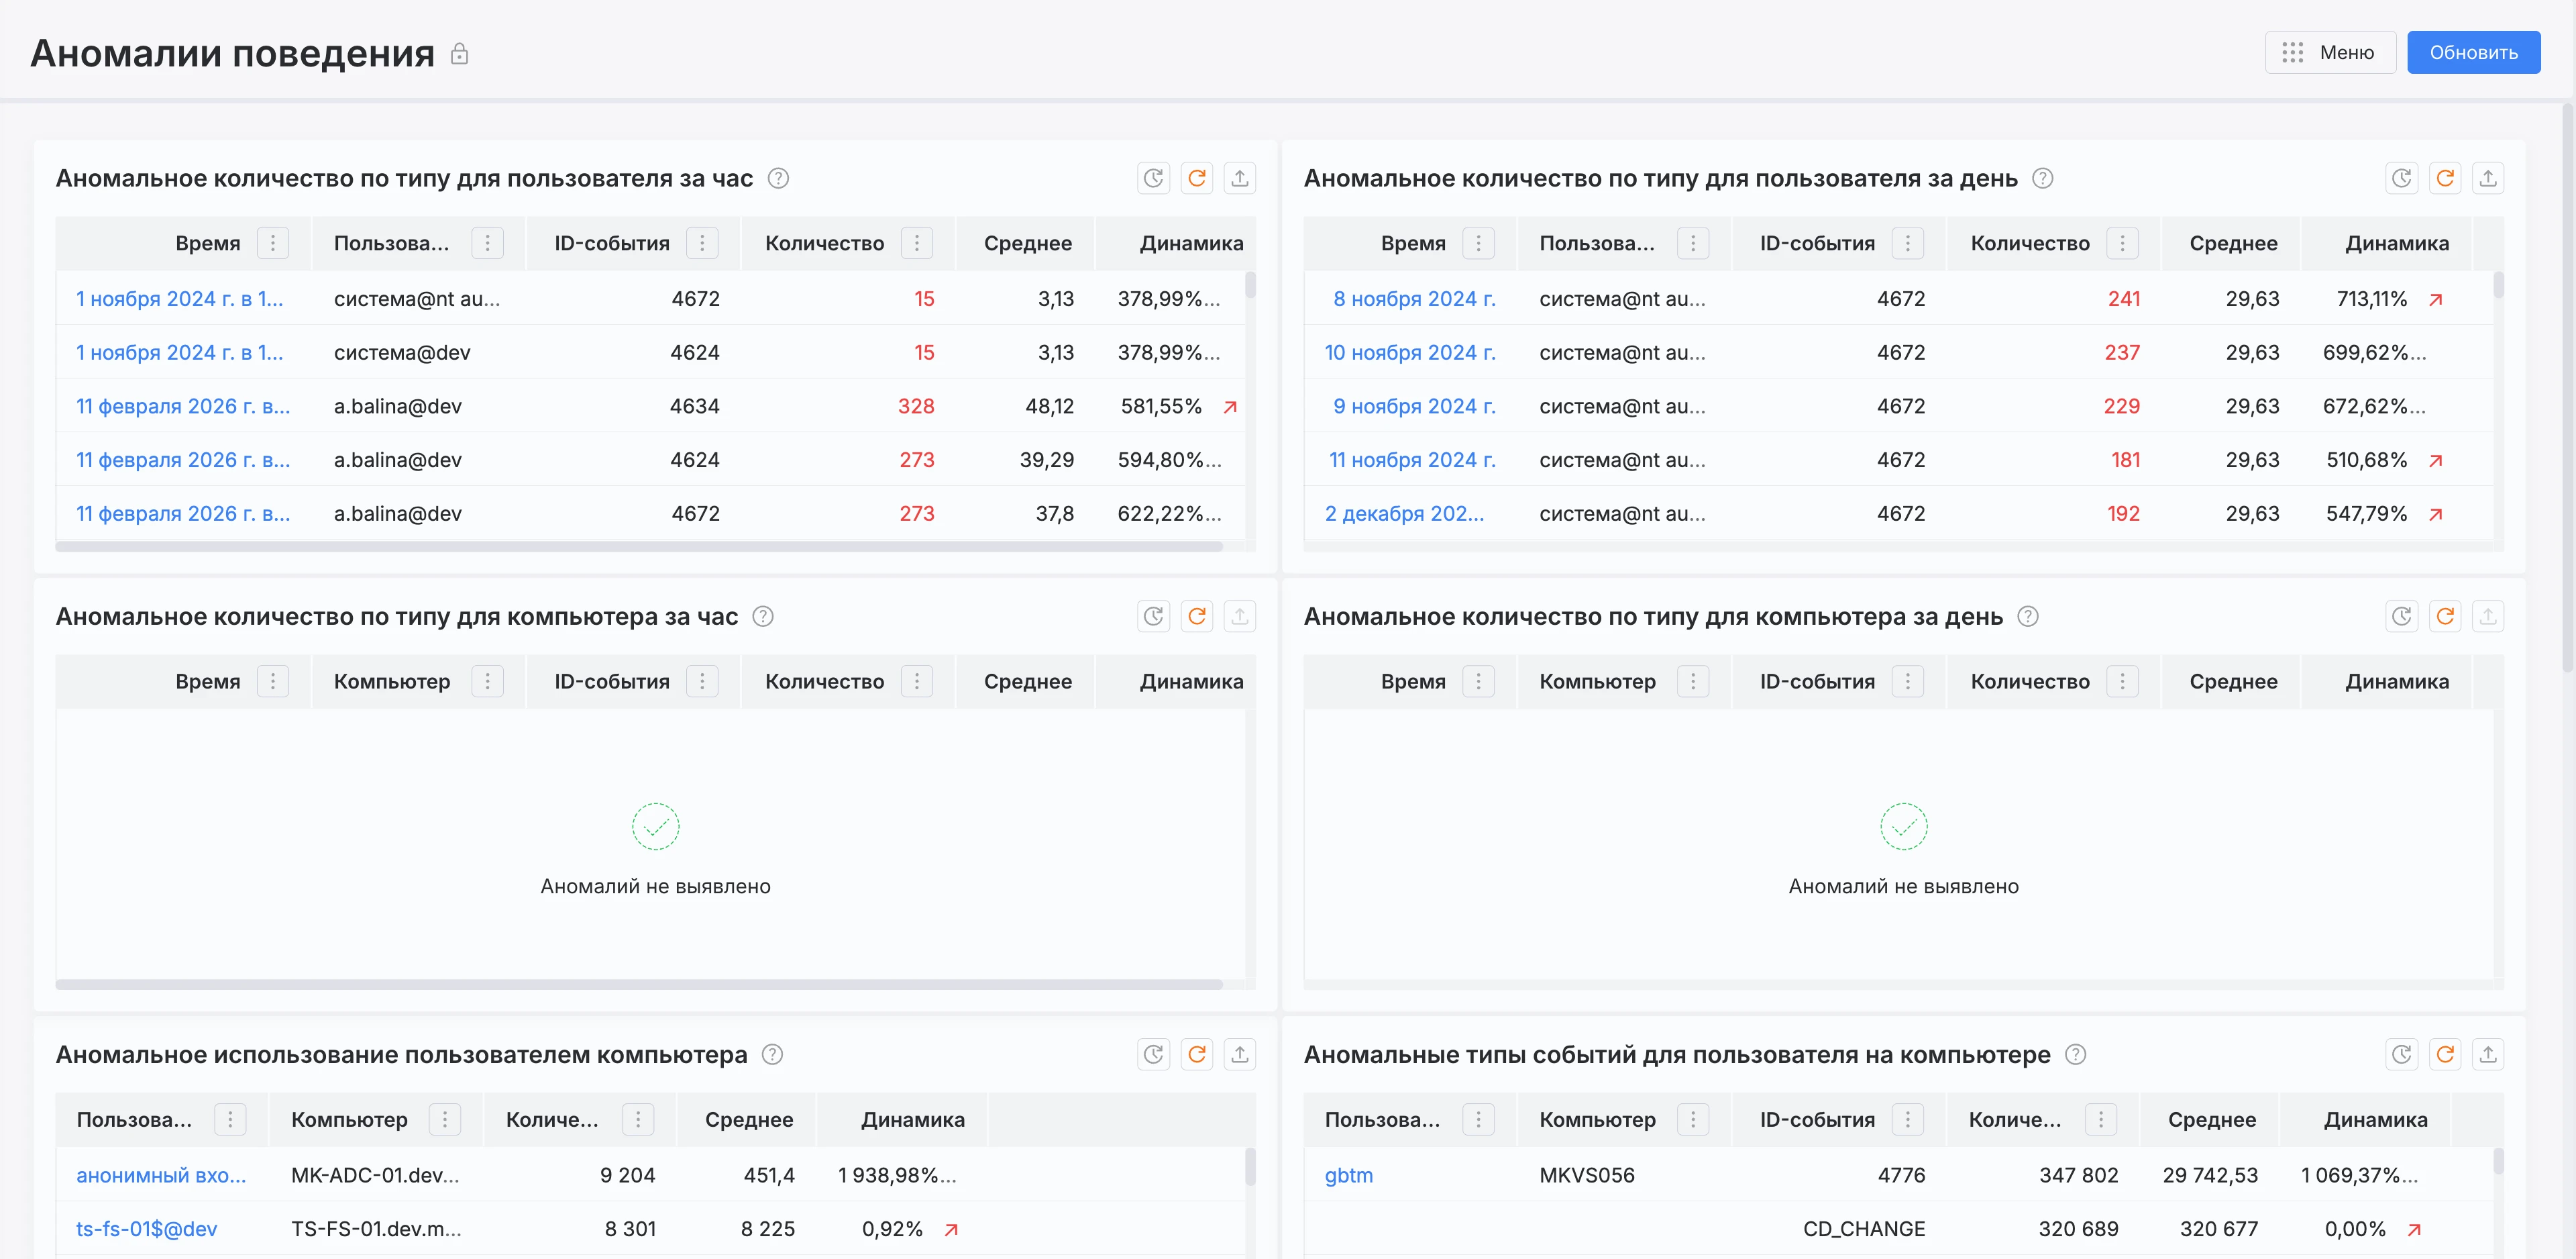Viewport: 2576px width, 1259px height.
Task: Open the 1 ноября 2024 link for система@dev
Action: pyautogui.click(x=180, y=352)
